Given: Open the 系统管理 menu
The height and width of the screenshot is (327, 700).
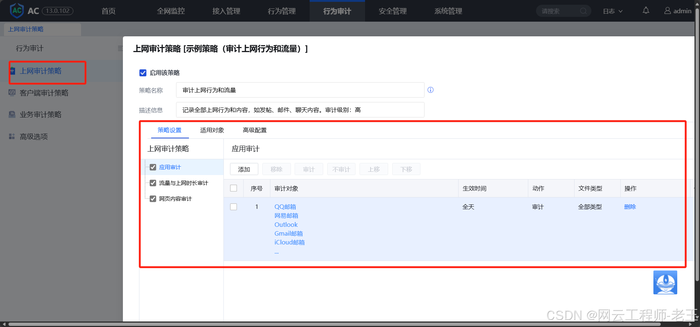Looking at the screenshot, I should (x=448, y=11).
